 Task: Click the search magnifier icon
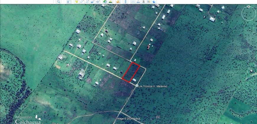point(58,2)
